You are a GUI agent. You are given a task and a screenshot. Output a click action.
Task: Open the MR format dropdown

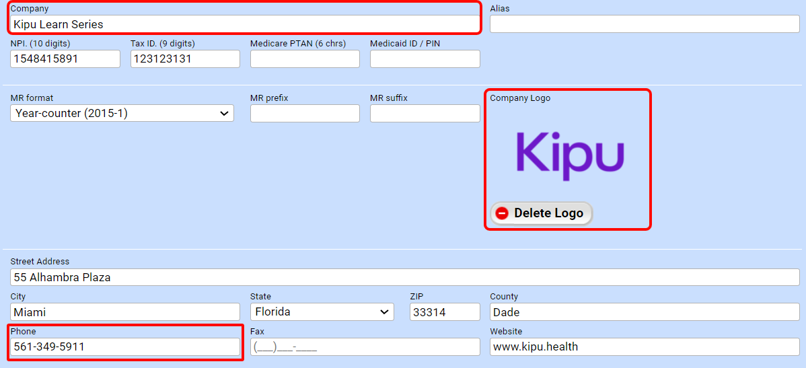pos(122,113)
